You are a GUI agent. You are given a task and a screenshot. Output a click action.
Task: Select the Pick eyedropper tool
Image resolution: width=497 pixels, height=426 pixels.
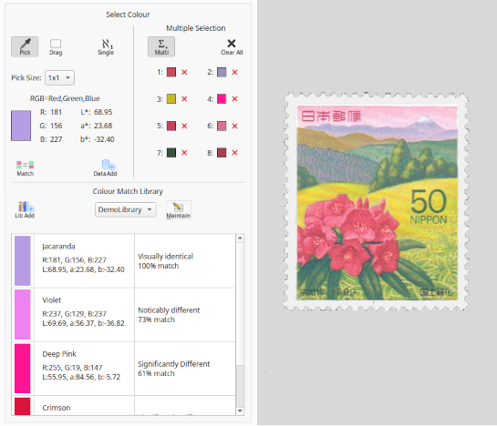tap(25, 46)
